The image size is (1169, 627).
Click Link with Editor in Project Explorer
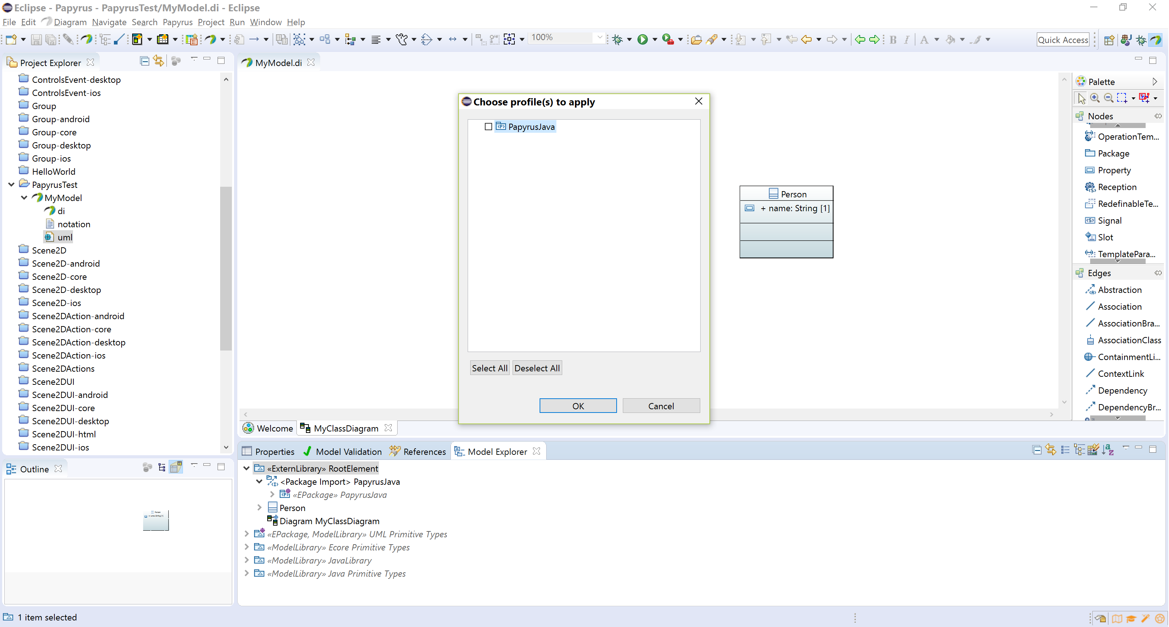[158, 61]
